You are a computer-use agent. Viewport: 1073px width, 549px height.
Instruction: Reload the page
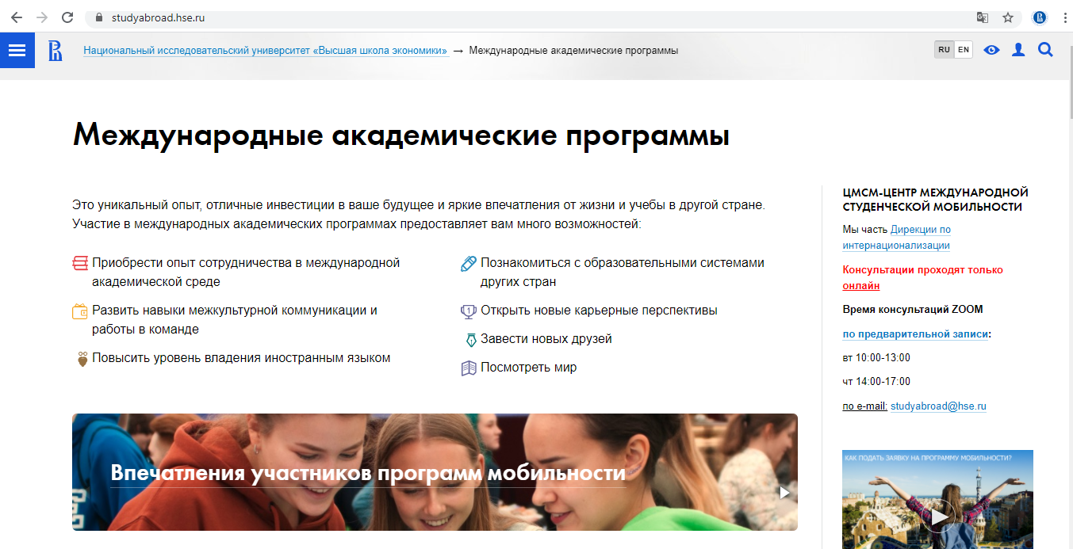pos(67,17)
